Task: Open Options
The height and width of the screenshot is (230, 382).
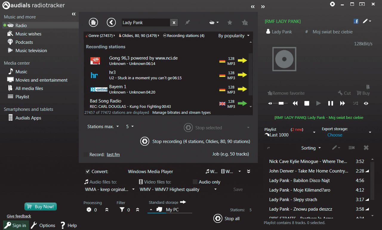Action: coord(43,225)
